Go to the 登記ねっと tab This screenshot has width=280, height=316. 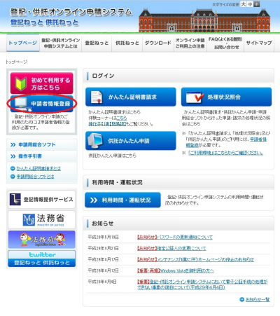pos(97,43)
